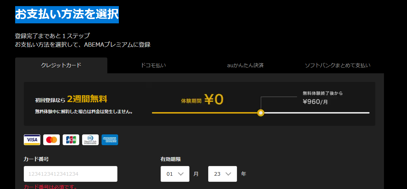Click the 登録完了まであと1ステップ text
Image resolution: width=407 pixels, height=189 pixels.
[x=53, y=36]
